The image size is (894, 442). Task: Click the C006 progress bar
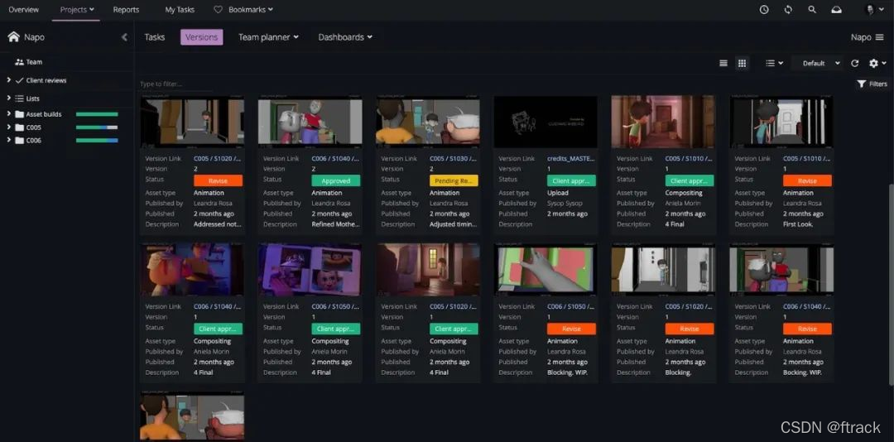click(97, 141)
